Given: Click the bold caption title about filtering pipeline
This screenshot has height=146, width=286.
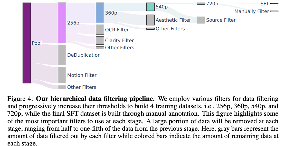Looking at the screenshot, I should coord(96,99).
